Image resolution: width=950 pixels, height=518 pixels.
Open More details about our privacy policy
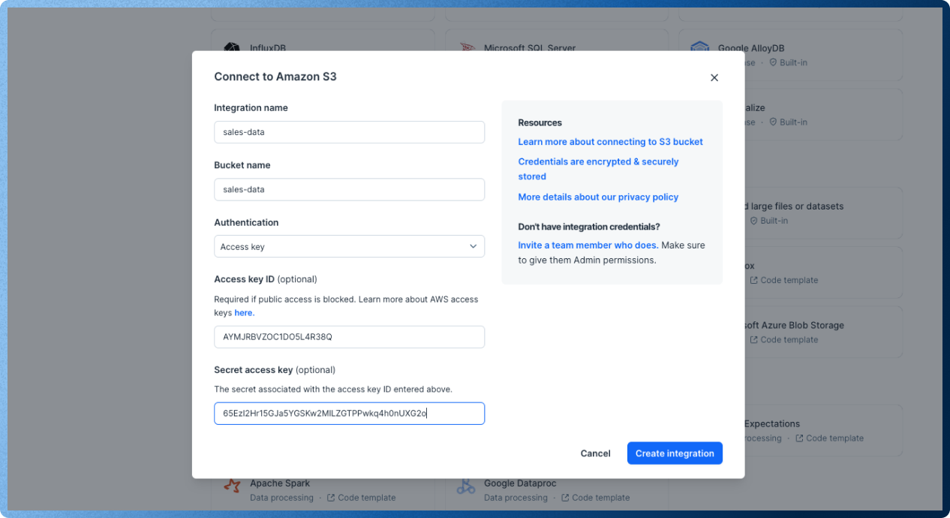coord(598,197)
